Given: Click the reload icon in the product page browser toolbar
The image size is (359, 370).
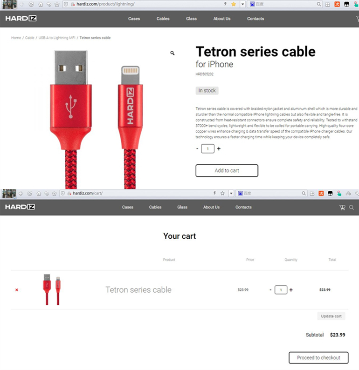Looking at the screenshot, I should (31, 4).
